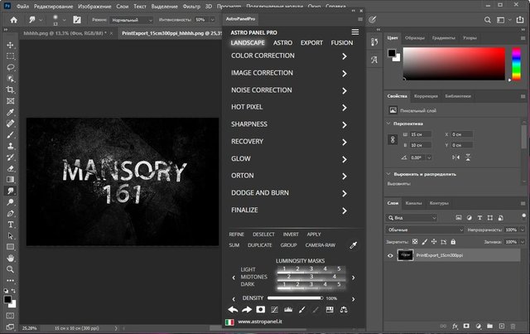Viewport: 530px width, 334px height.
Task: Toggle width-height constrain link
Action: [393, 139]
